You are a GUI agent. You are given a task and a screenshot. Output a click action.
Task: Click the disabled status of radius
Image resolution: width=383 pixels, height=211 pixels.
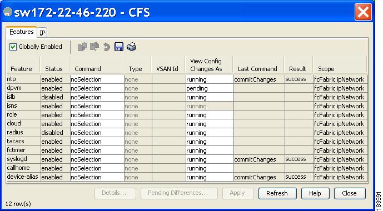[x=55, y=133]
